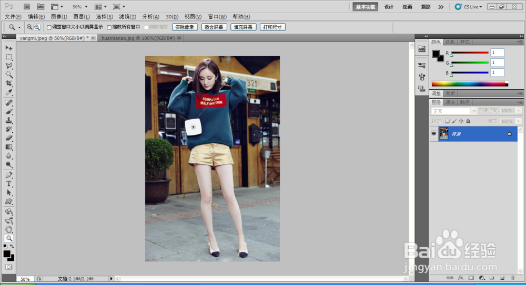Screen dimensions: 526x285
Task: Click the 适合屏幕 button
Action: (214, 27)
